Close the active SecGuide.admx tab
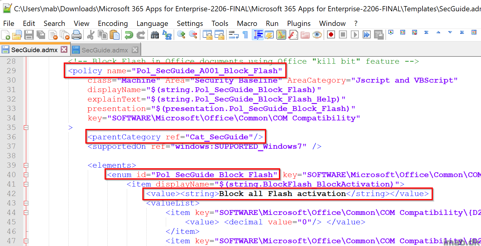 coord(64,49)
